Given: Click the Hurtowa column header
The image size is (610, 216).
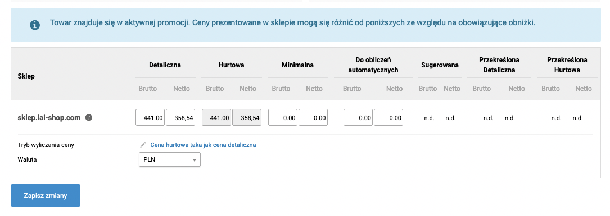Looking at the screenshot, I should (232, 65).
